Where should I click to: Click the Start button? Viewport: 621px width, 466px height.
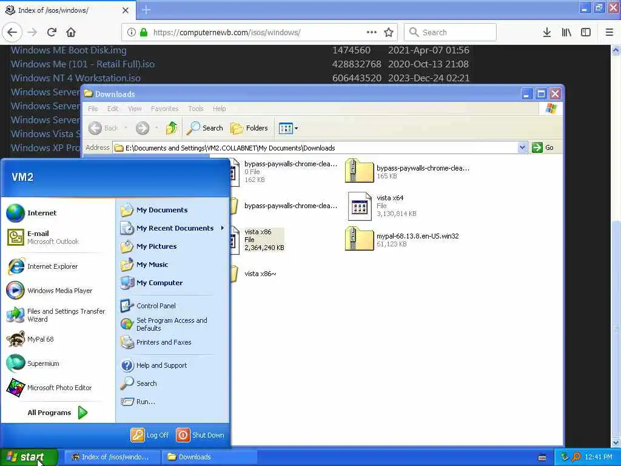click(29, 457)
